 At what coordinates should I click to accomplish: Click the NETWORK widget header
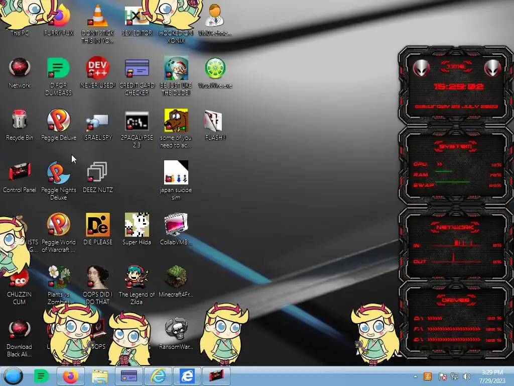click(x=455, y=228)
